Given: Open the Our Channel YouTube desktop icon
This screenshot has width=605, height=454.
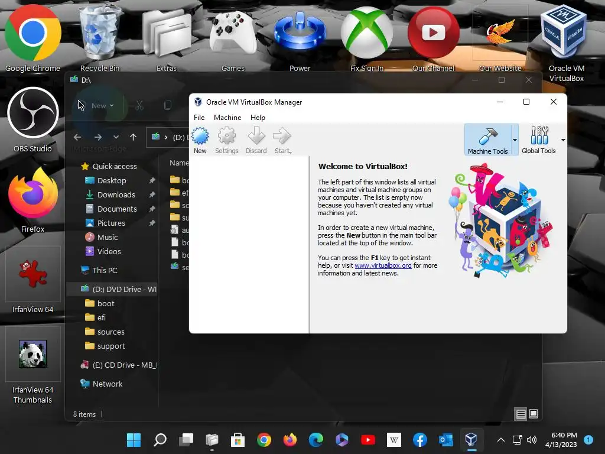Looking at the screenshot, I should [x=433, y=38].
